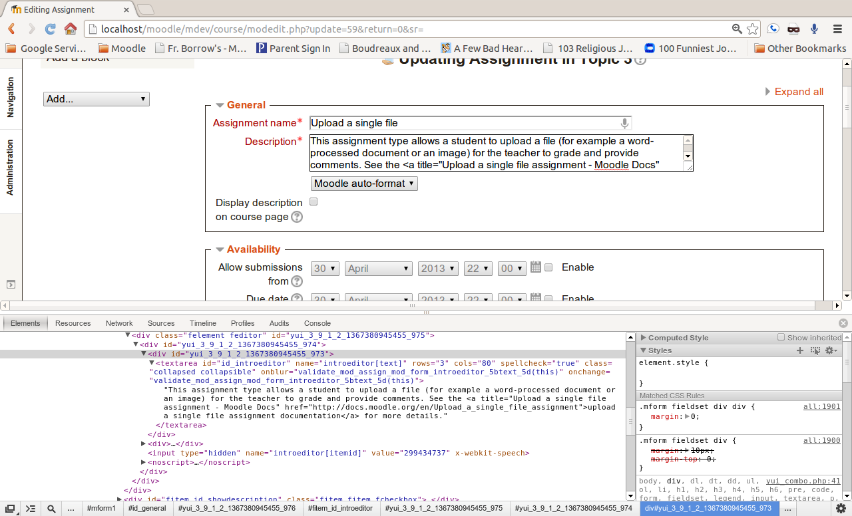Open the Parent Sign In bookmark
Image resolution: width=852 pixels, height=516 pixels.
coord(293,48)
